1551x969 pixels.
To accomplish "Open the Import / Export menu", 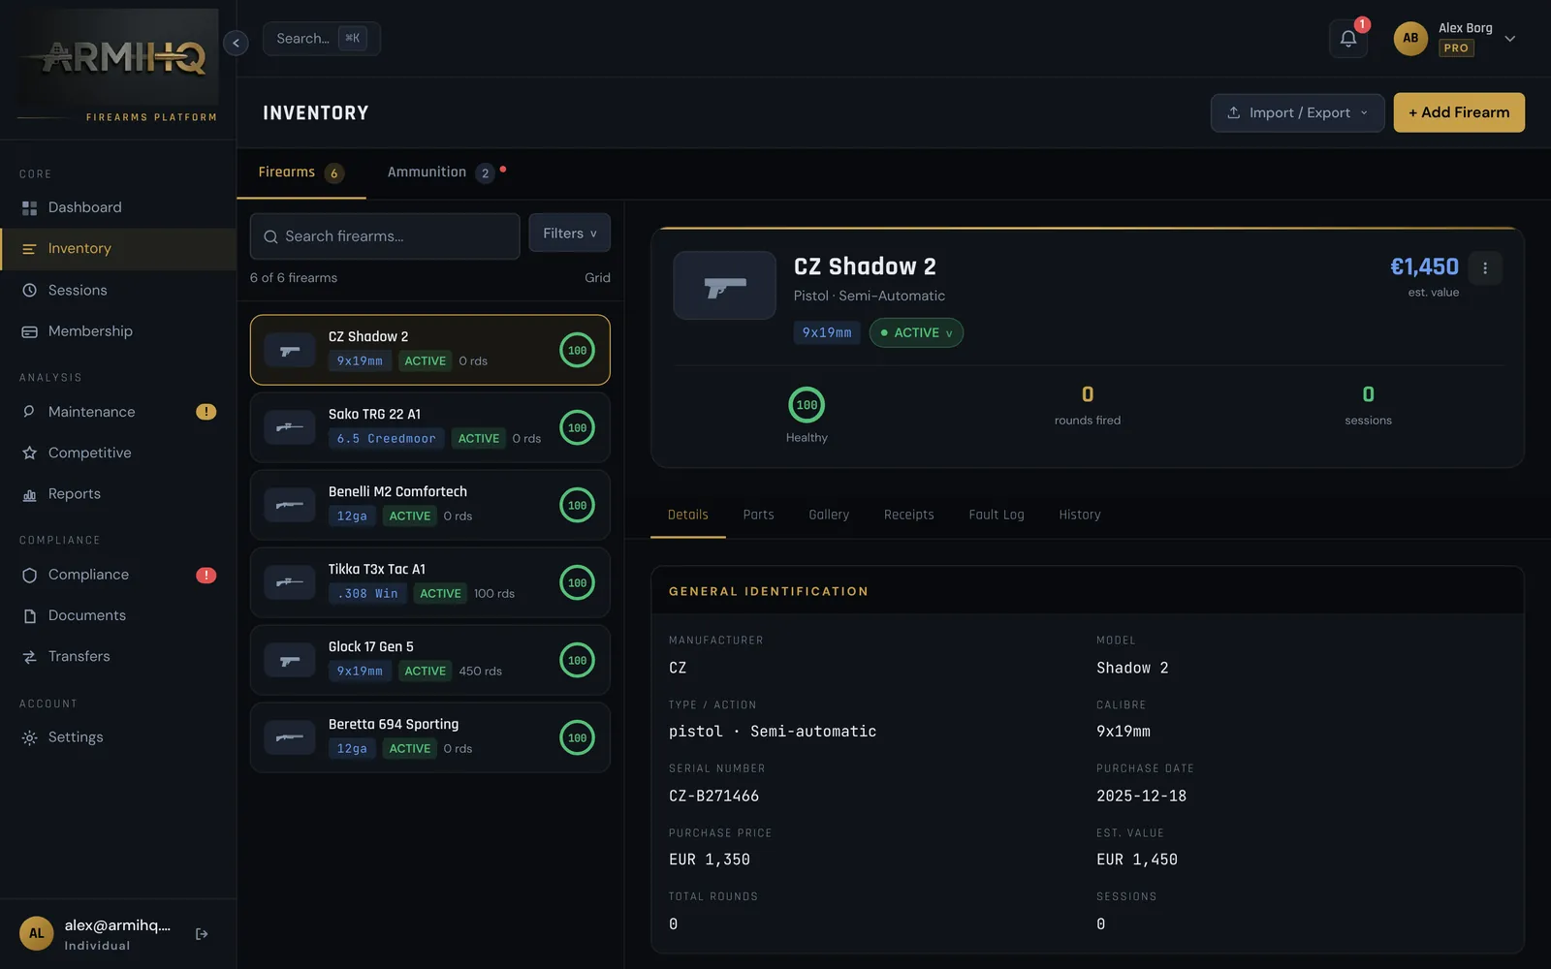I will click(x=1297, y=112).
